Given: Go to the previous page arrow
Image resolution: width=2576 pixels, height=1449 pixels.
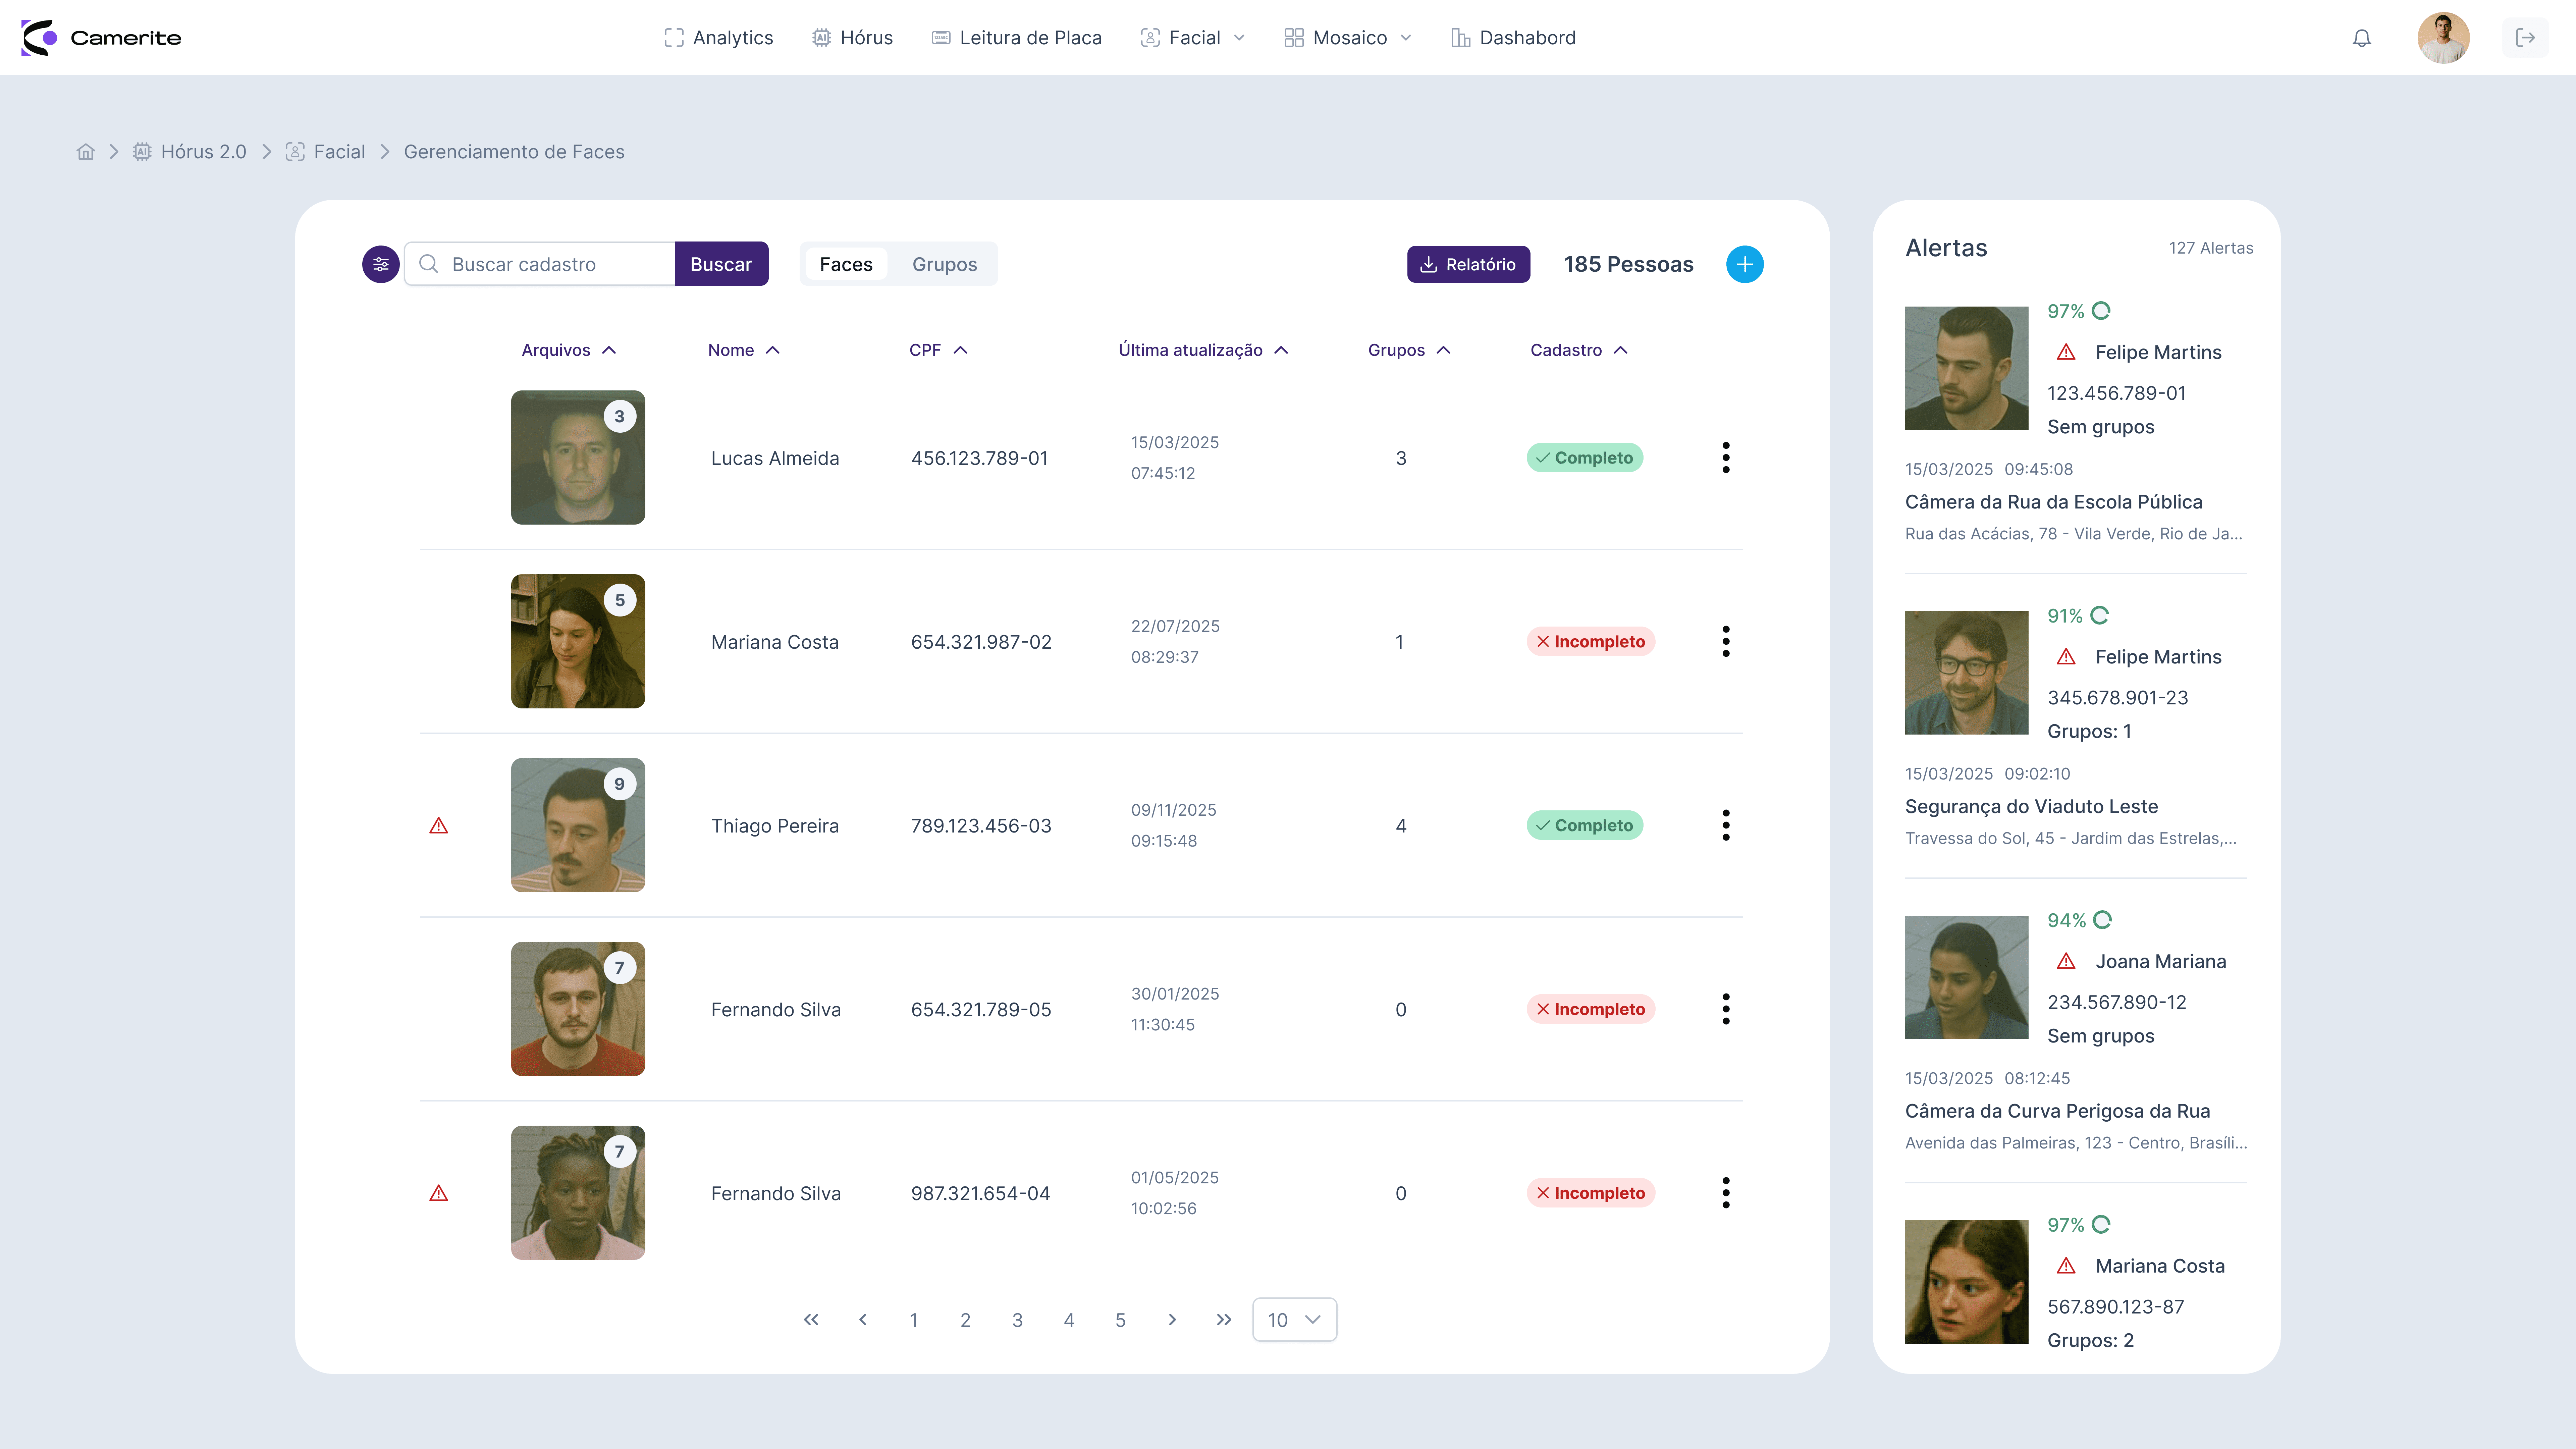Looking at the screenshot, I should pyautogui.click(x=863, y=1320).
